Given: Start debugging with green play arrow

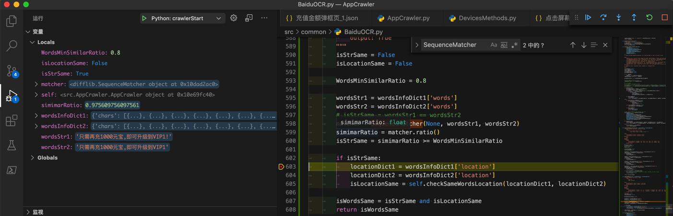Looking at the screenshot, I should [144, 18].
